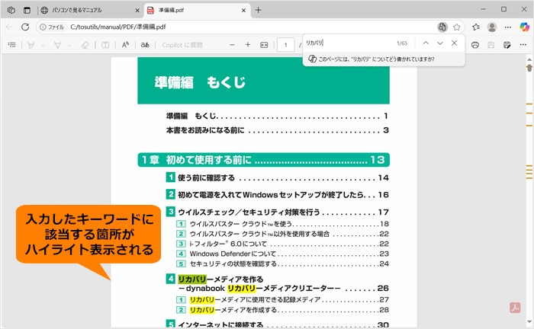Image resolution: width=534 pixels, height=329 pixels.
Task: Open the ファイル site info badge
Action: point(52,27)
